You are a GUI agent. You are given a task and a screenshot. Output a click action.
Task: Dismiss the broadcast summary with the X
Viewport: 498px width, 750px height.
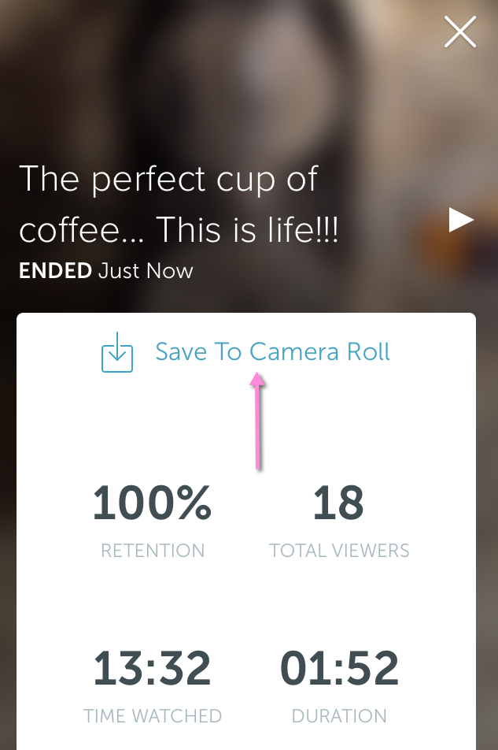[x=459, y=32]
